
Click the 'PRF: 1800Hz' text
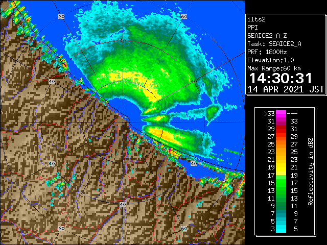(x=267, y=52)
